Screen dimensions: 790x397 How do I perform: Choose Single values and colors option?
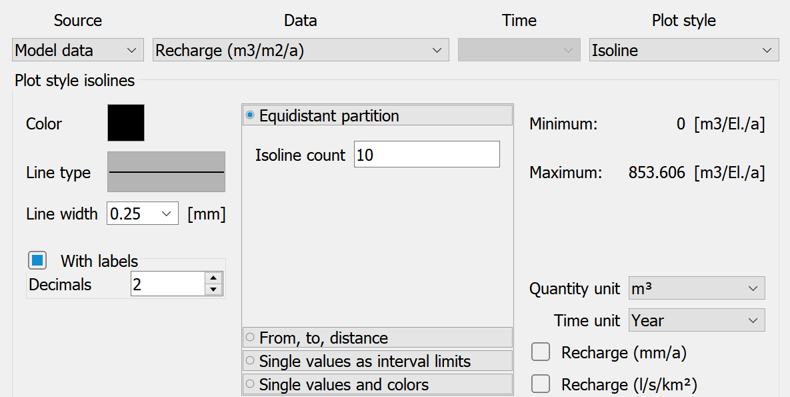377,384
